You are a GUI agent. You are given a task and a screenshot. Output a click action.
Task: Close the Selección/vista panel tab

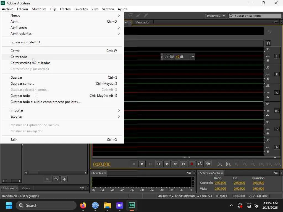222,173
